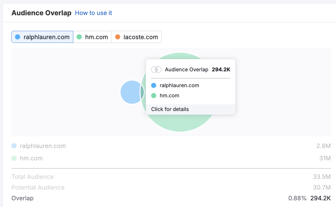Viewport: 336px width, 207px height.
Task: Click the green dot in the hm.com filter button
Action: pos(79,37)
